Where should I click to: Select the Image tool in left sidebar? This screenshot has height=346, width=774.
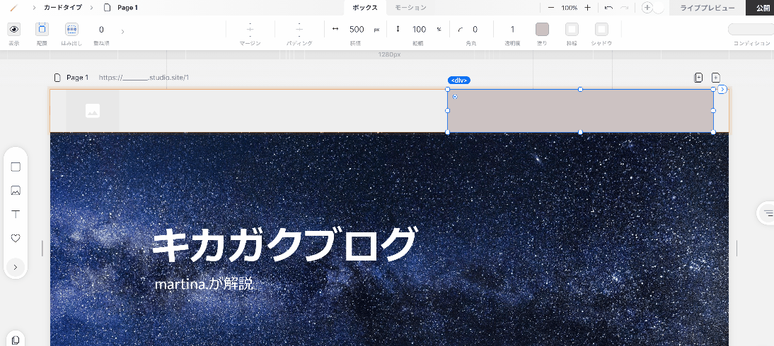point(16,191)
